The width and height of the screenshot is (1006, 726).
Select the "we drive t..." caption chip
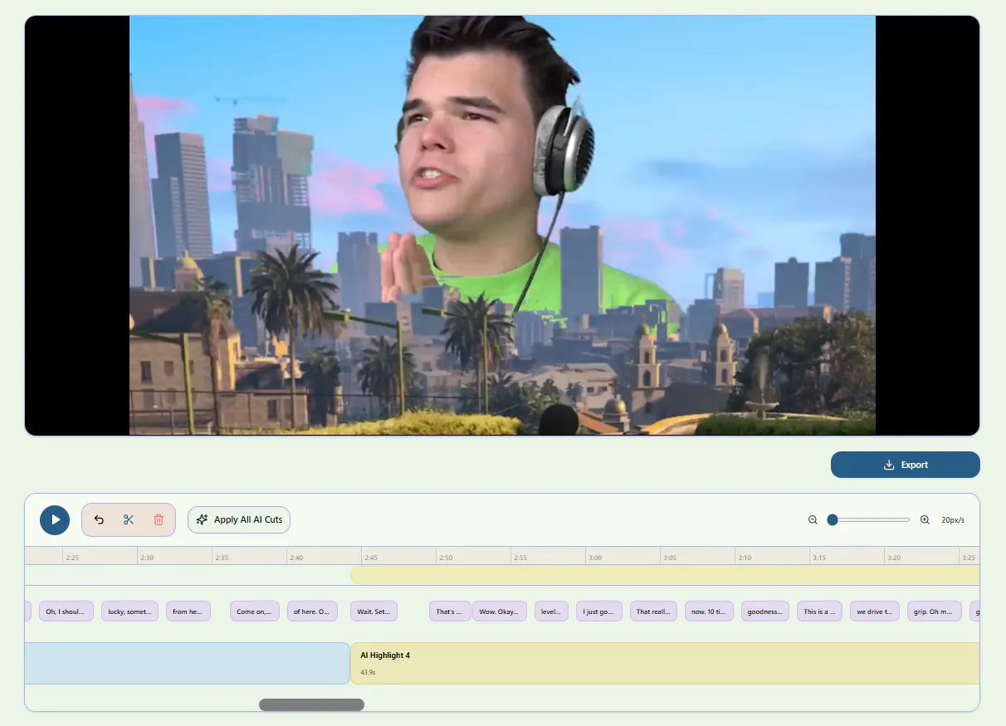click(875, 611)
